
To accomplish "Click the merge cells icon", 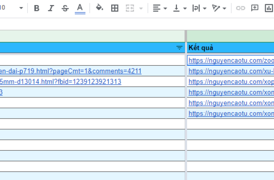I will pyautogui.click(x=130, y=8).
